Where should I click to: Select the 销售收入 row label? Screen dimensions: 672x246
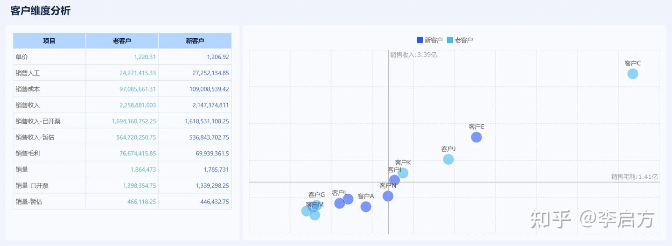(x=28, y=105)
